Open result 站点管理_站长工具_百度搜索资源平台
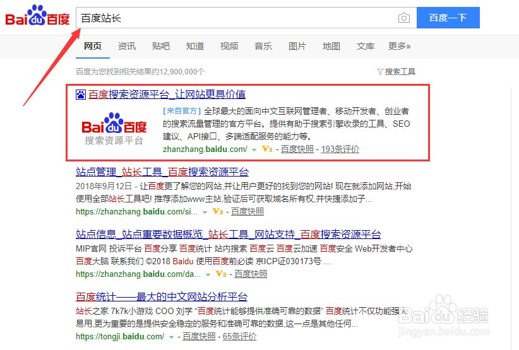Viewport: 519px width, 350px height. coord(162,172)
